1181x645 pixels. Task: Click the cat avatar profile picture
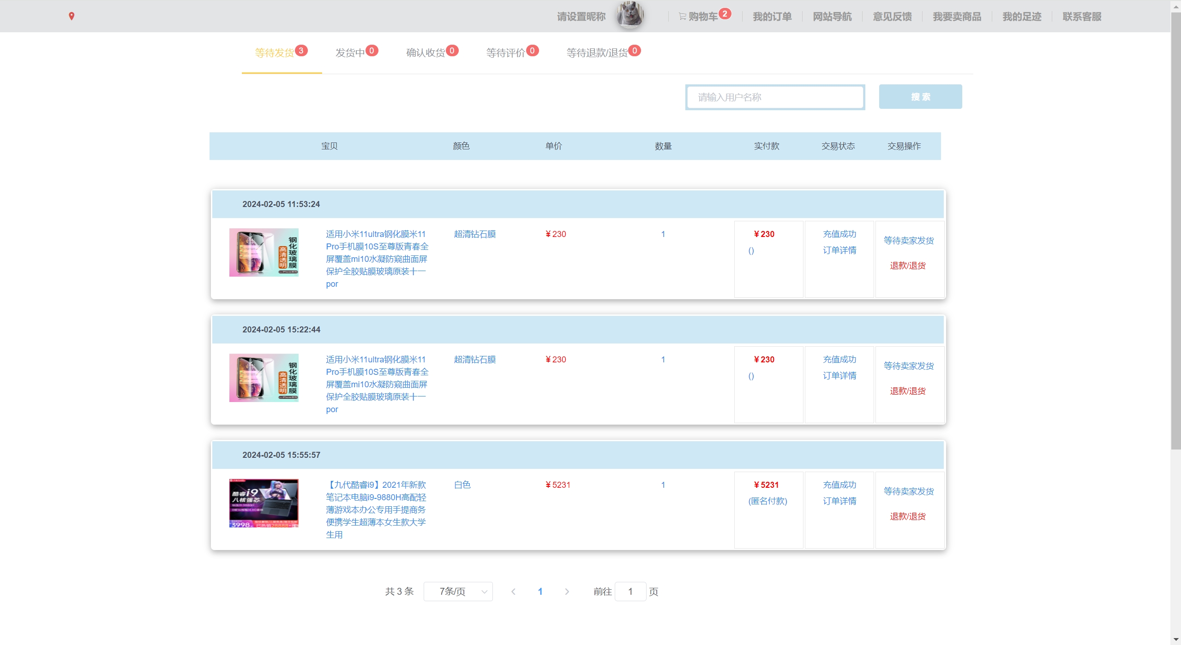point(630,15)
